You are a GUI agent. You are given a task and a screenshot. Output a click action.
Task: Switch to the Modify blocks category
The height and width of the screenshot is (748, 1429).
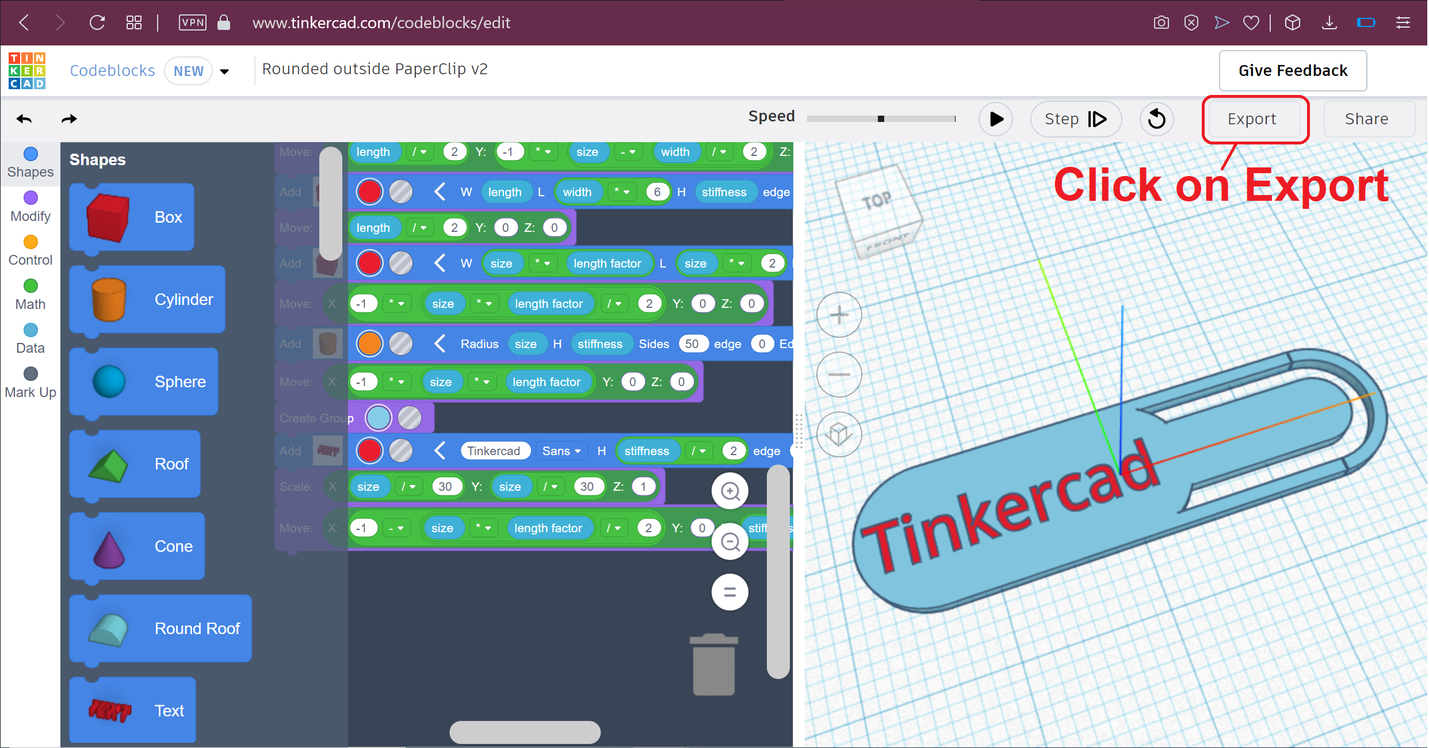30,205
